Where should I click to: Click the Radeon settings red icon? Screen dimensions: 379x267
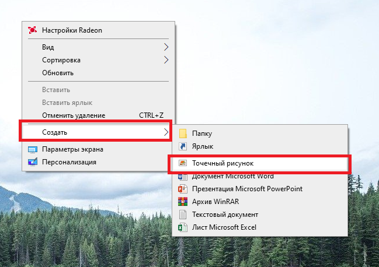[x=32, y=30]
